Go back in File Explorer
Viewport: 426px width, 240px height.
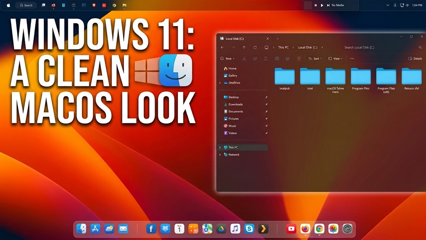(222, 47)
